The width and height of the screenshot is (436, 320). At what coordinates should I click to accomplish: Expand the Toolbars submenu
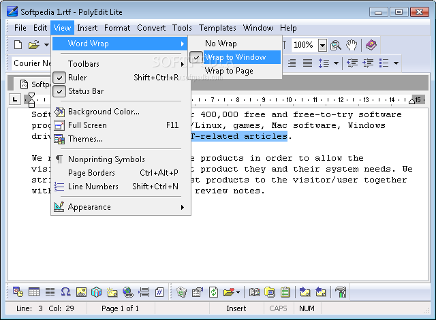coord(119,64)
